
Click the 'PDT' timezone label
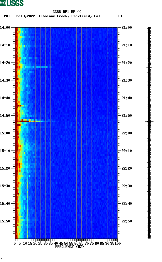coord(7,16)
